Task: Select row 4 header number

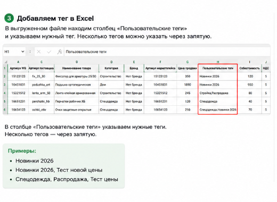Action: pos(5,93)
